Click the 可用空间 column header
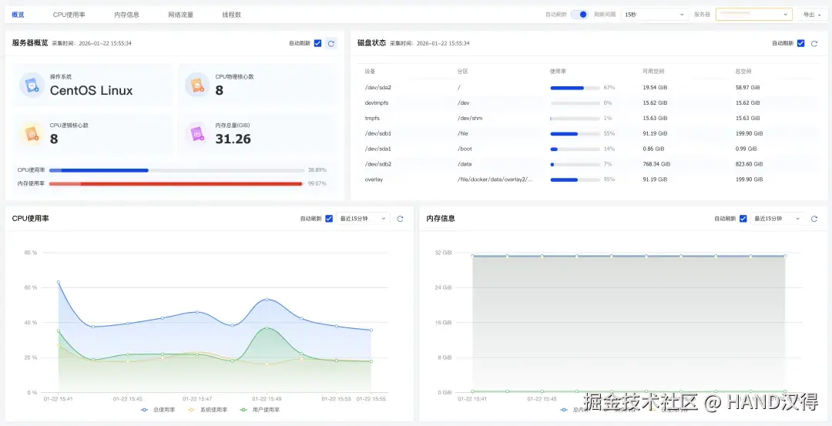 point(654,71)
